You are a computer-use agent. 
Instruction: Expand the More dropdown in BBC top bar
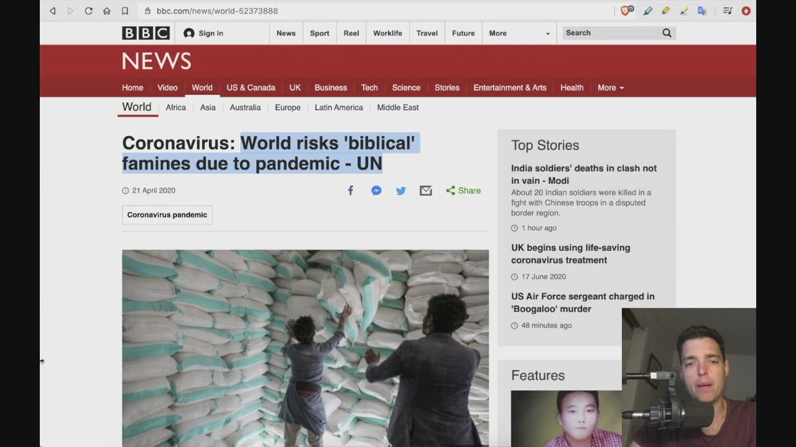[519, 34]
